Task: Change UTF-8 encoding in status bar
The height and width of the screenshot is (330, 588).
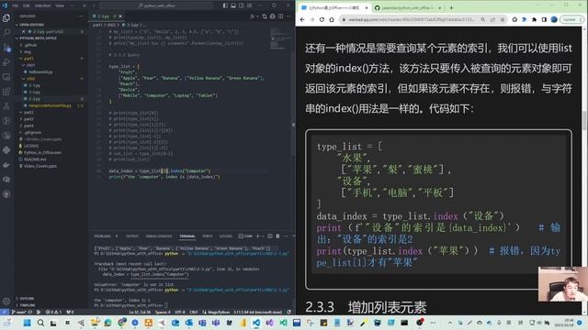Action: [180, 312]
